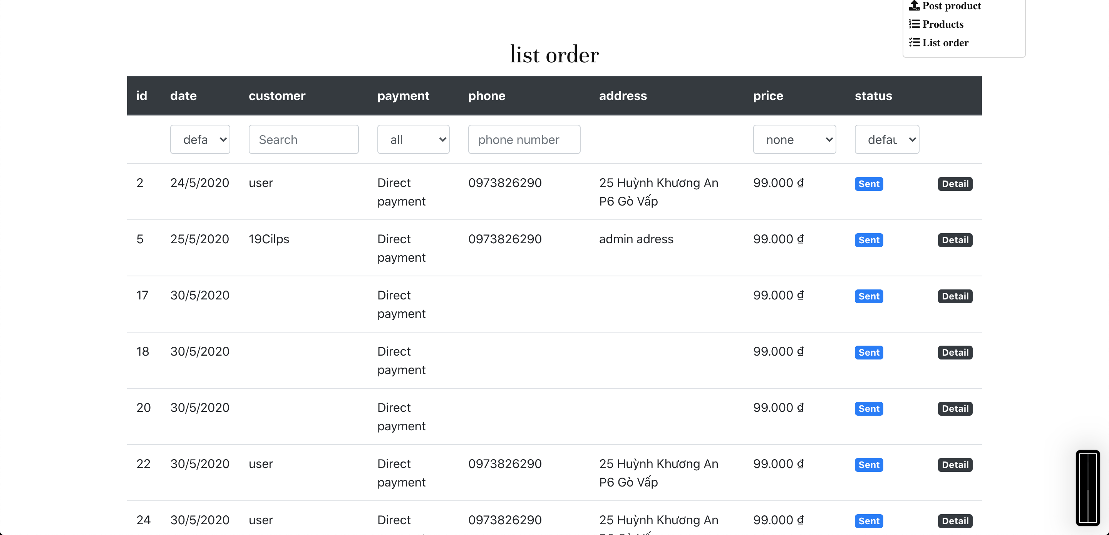Toggle Sent status for order 20
1109x535 pixels.
click(x=869, y=408)
